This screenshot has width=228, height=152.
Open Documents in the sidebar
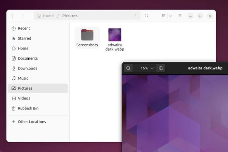coord(38,58)
